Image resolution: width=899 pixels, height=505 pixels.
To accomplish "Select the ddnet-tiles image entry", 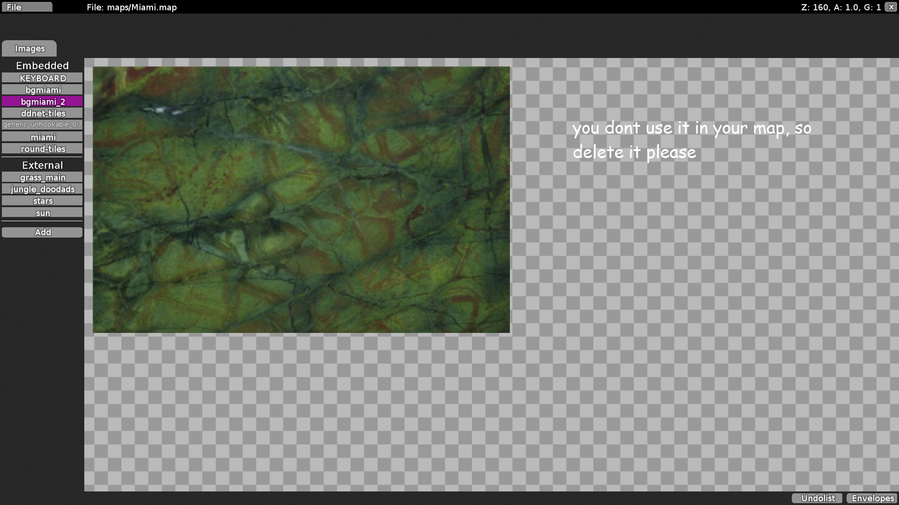I will pyautogui.click(x=42, y=113).
